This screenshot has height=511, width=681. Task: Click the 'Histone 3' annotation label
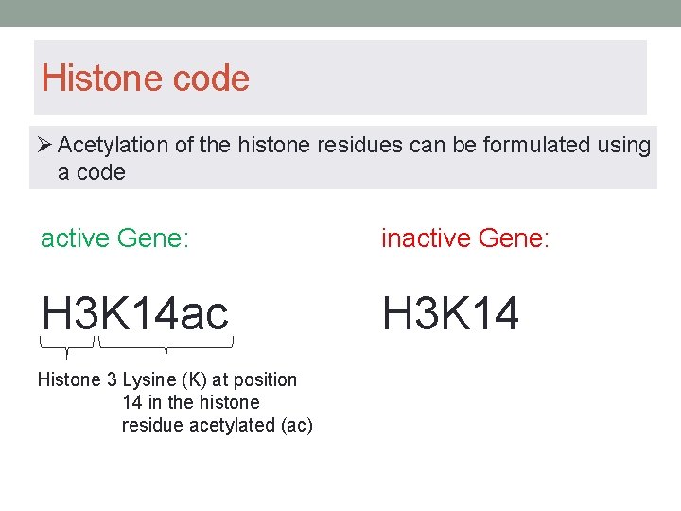point(78,379)
